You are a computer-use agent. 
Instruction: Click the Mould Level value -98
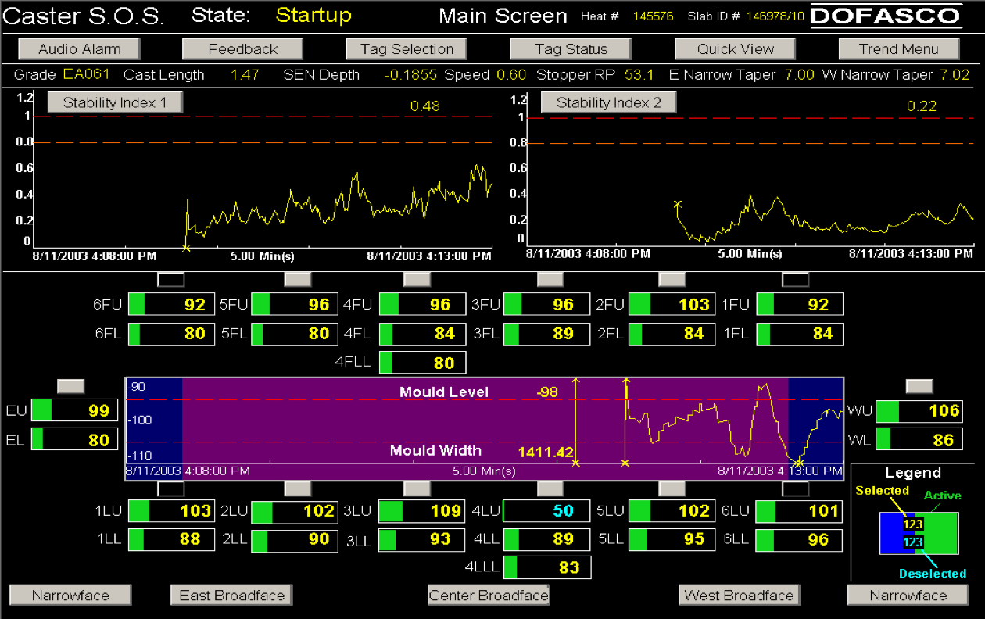coord(547,392)
